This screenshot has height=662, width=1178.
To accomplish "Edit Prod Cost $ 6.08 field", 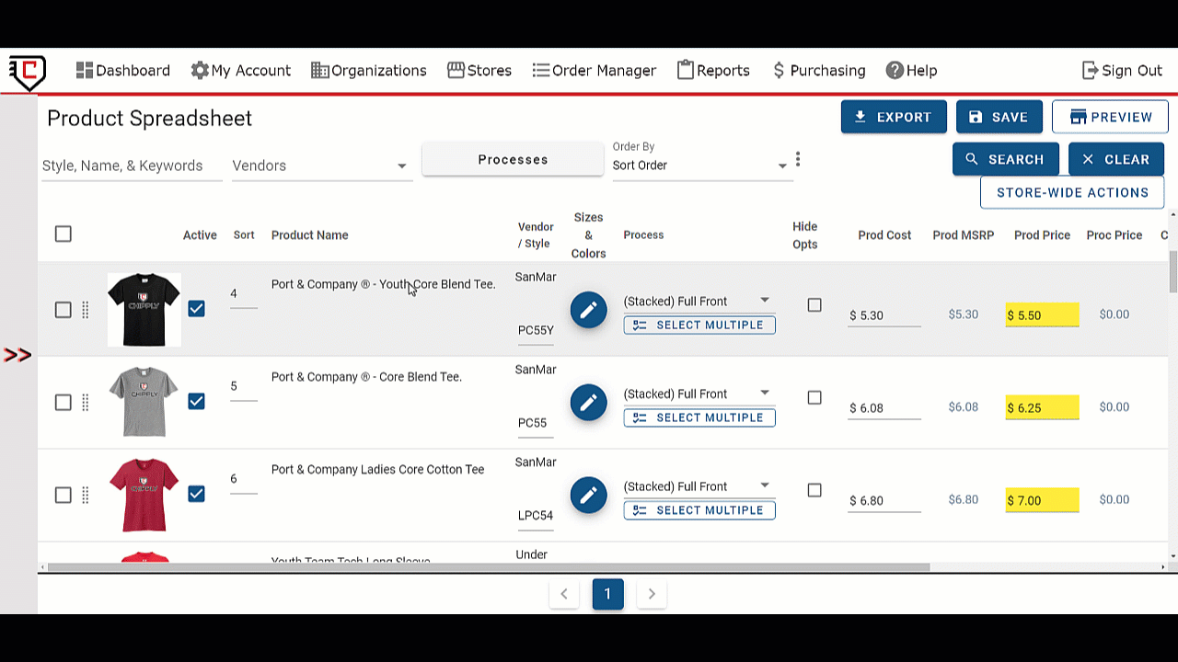I will pyautogui.click(x=884, y=408).
